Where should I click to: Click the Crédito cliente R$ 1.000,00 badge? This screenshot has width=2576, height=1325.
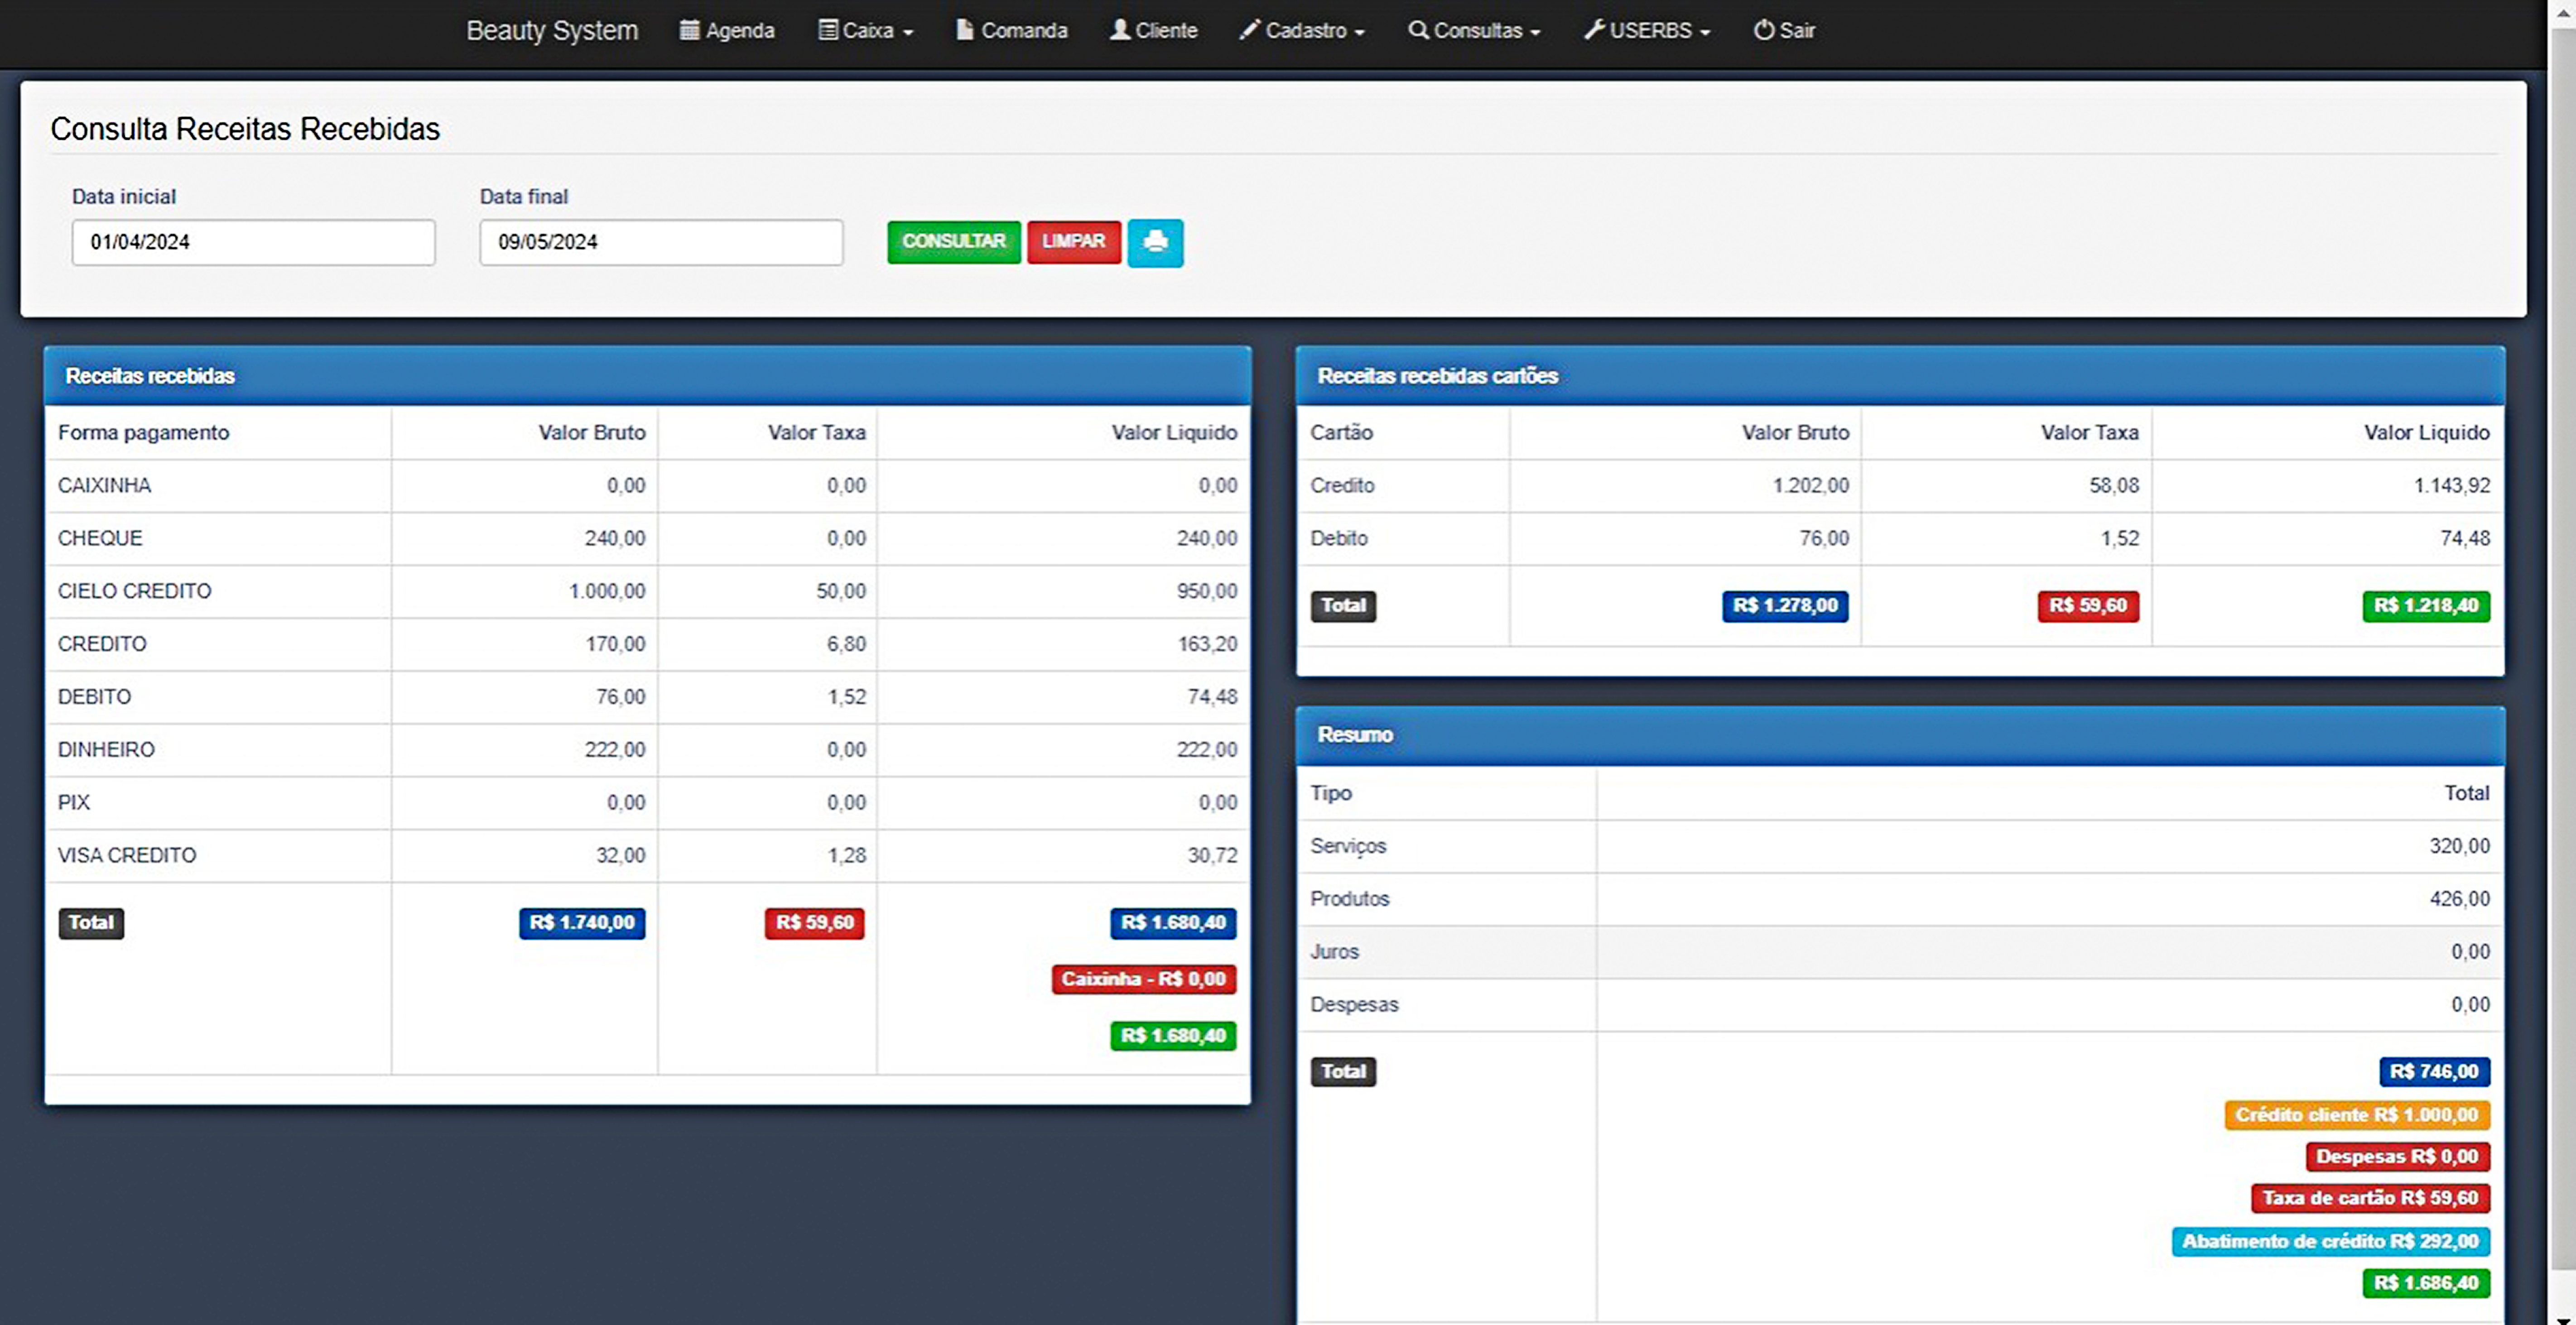(x=2357, y=1115)
